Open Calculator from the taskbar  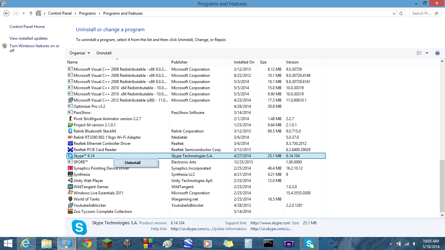click(248, 243)
